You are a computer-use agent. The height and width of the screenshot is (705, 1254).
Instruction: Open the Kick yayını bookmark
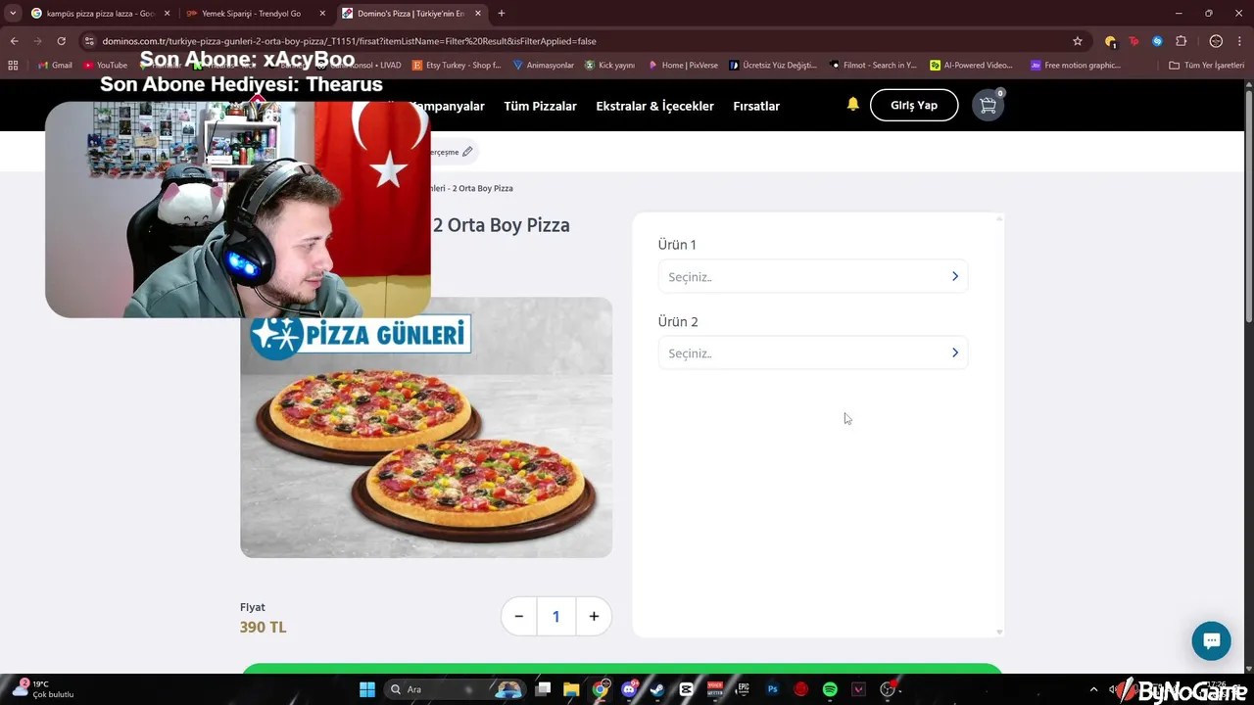tap(609, 66)
